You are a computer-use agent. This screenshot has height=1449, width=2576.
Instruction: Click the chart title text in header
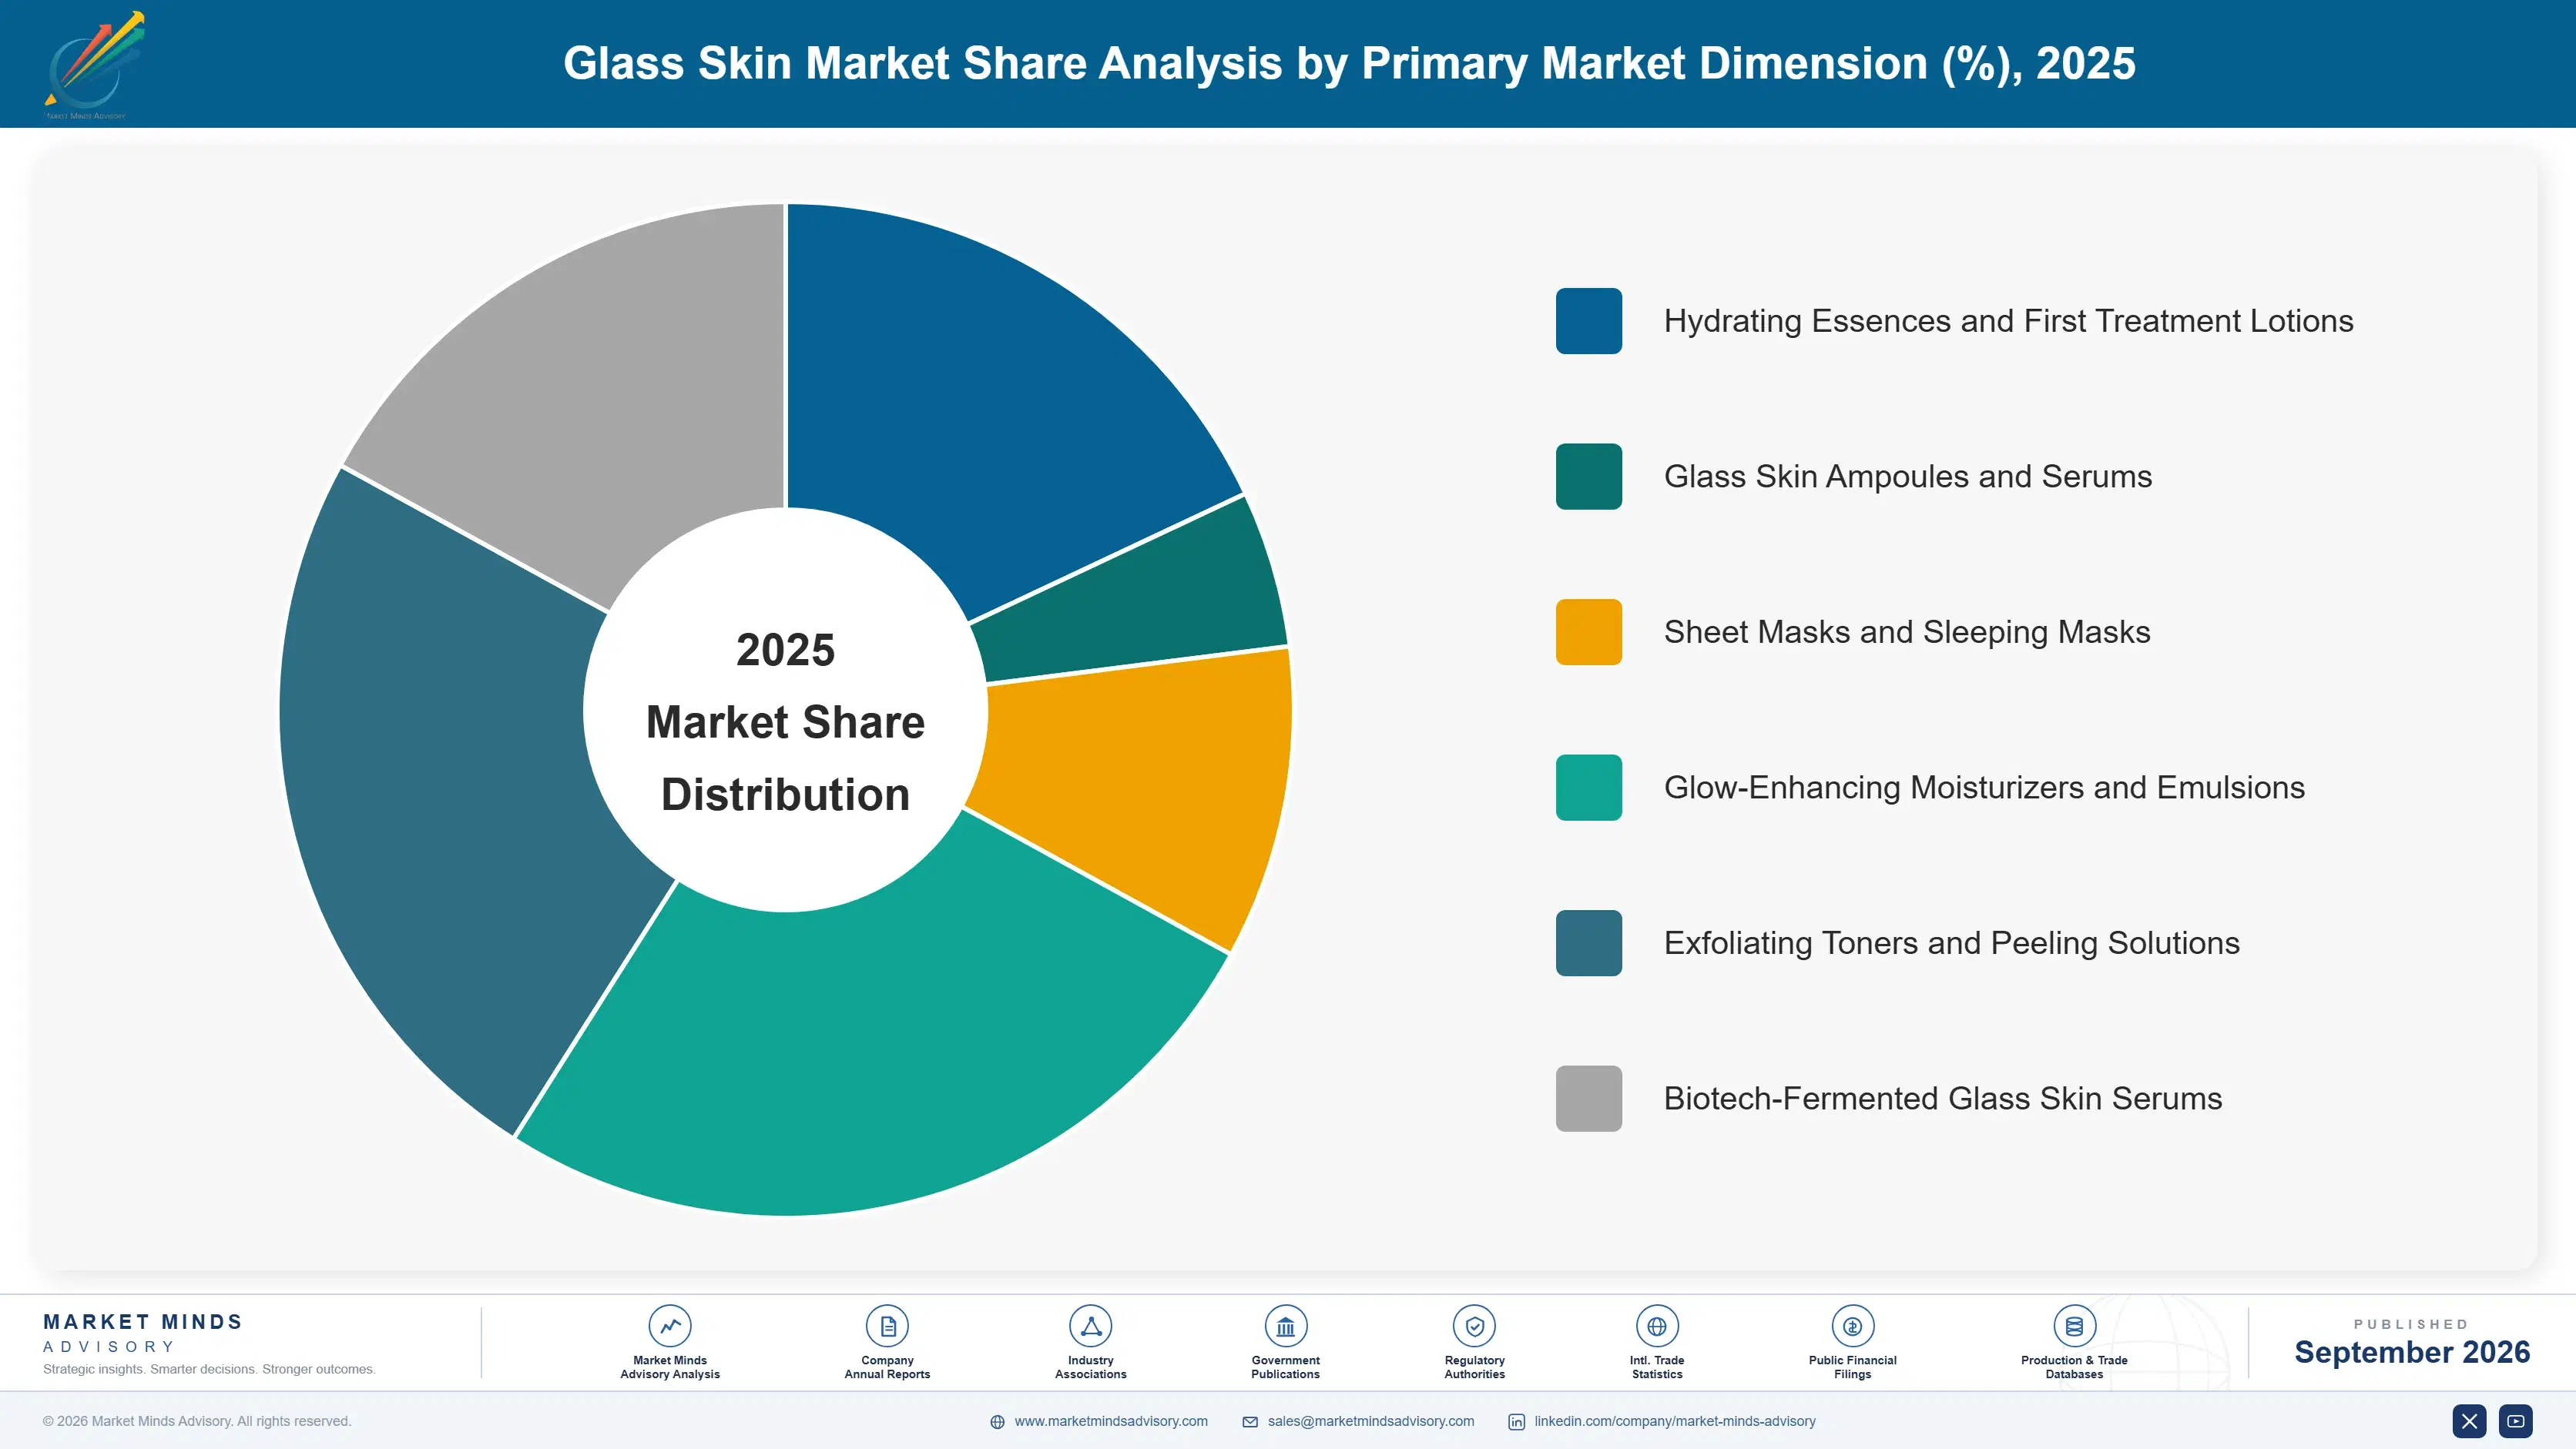pos(1349,64)
